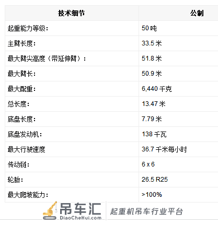
Task: Select the 主臂长度 row label
Action: tap(21, 43)
